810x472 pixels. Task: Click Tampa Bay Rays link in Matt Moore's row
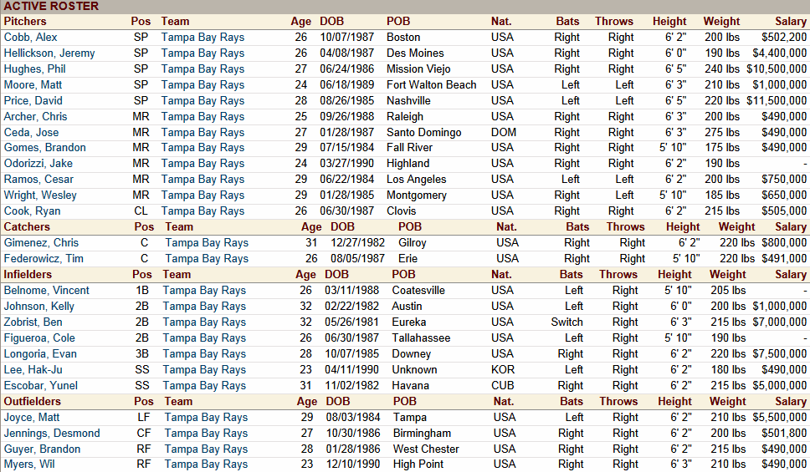(202, 84)
